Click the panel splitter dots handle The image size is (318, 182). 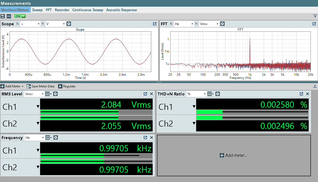pyautogui.click(x=159, y=82)
